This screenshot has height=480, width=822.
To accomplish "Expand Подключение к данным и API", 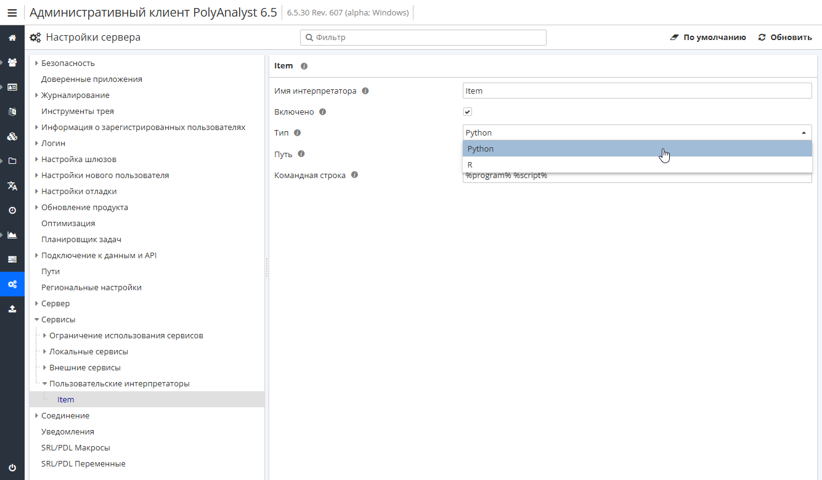I will (36, 255).
